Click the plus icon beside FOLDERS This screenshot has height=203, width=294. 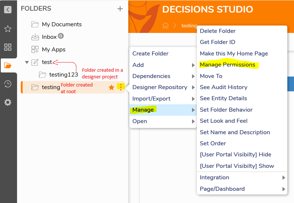(x=120, y=9)
